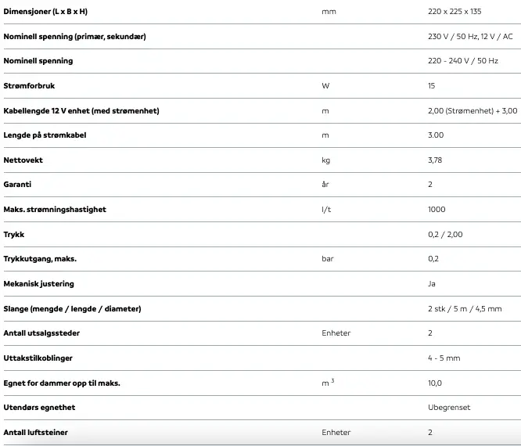Click the Nettovekt value 3,78
Screen dimensions: 521x446
click(x=435, y=160)
